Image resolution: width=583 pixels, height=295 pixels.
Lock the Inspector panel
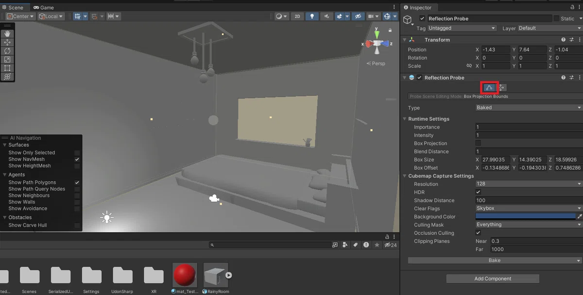[571, 7]
